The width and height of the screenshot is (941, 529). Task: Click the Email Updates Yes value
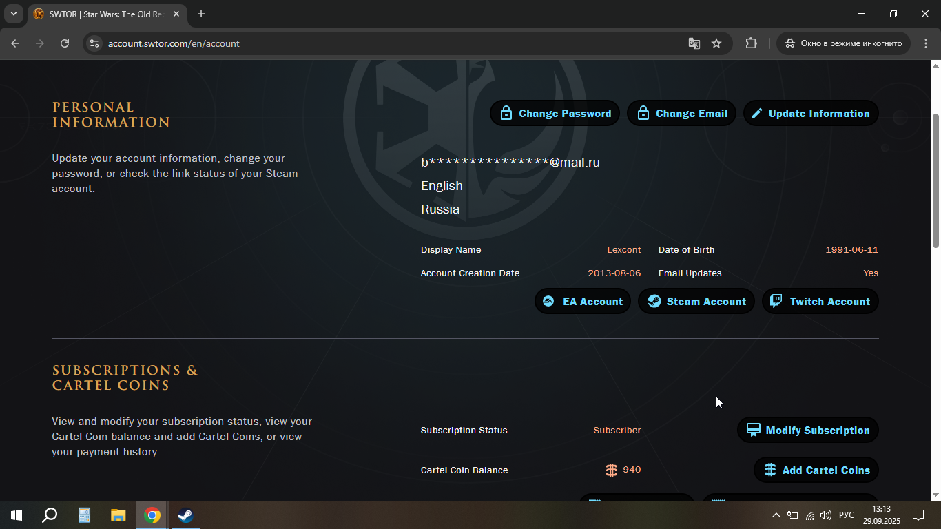(871, 273)
